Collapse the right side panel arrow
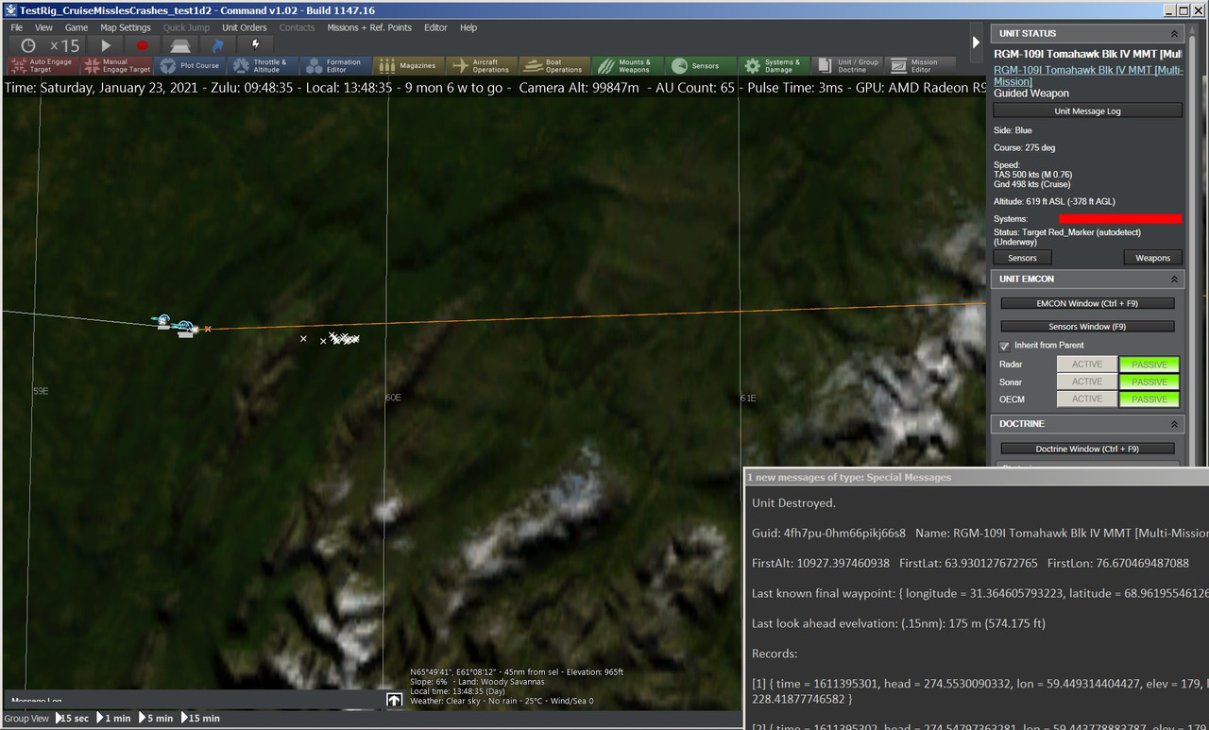 tap(977, 42)
